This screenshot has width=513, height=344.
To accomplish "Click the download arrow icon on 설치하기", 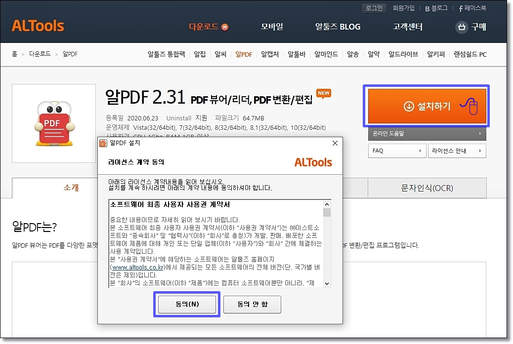I will [409, 106].
